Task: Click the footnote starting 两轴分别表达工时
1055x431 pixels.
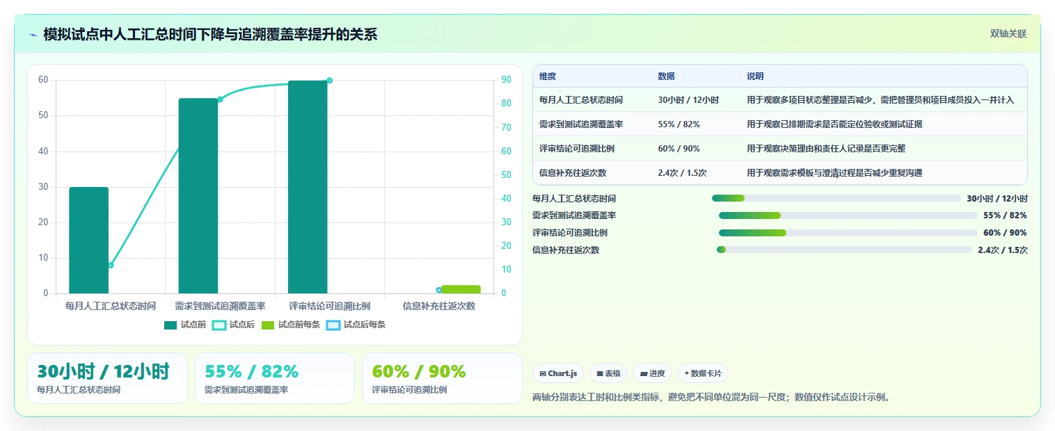Action: 711,398
